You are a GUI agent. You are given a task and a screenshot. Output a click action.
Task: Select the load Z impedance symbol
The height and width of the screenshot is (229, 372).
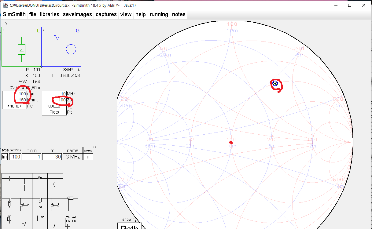21,50
